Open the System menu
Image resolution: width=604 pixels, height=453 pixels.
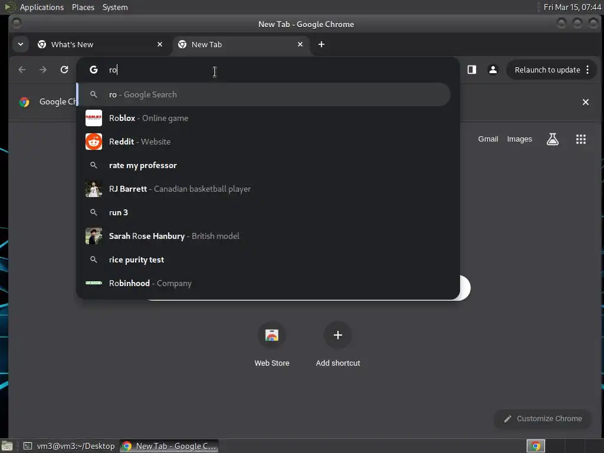(115, 7)
